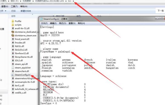Select libmp3lame-ttv.dll file icon
Image resolution: width=165 pixels, height=105 pixels.
click(13, 57)
